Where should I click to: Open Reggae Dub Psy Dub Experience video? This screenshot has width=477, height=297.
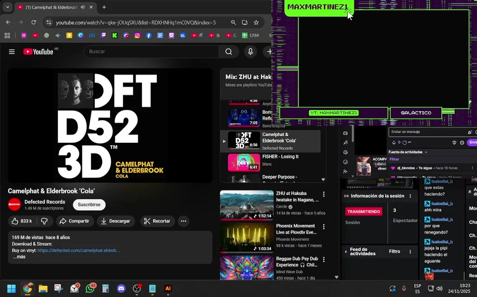(x=247, y=268)
